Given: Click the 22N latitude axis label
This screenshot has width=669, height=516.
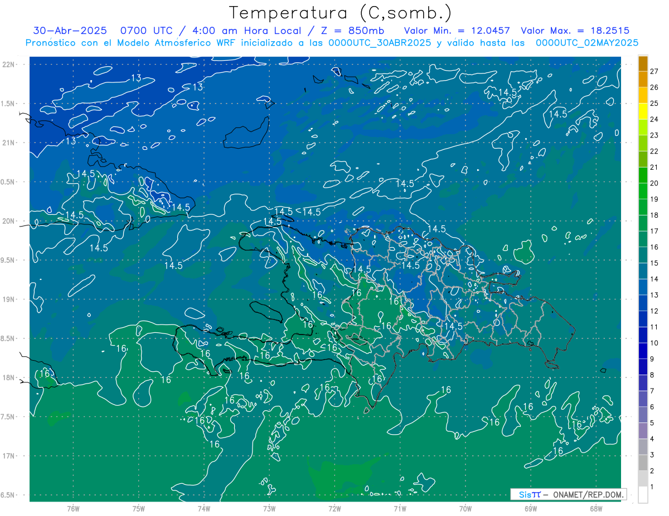Looking at the screenshot, I should (8, 65).
